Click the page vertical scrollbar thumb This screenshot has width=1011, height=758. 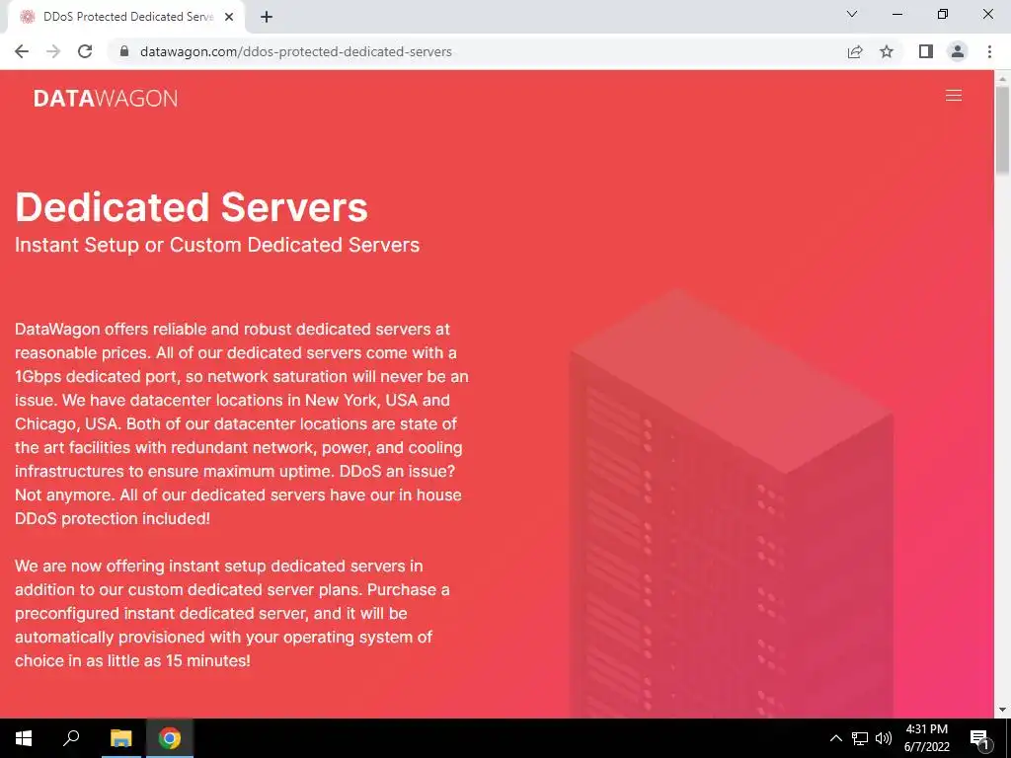point(1002,129)
